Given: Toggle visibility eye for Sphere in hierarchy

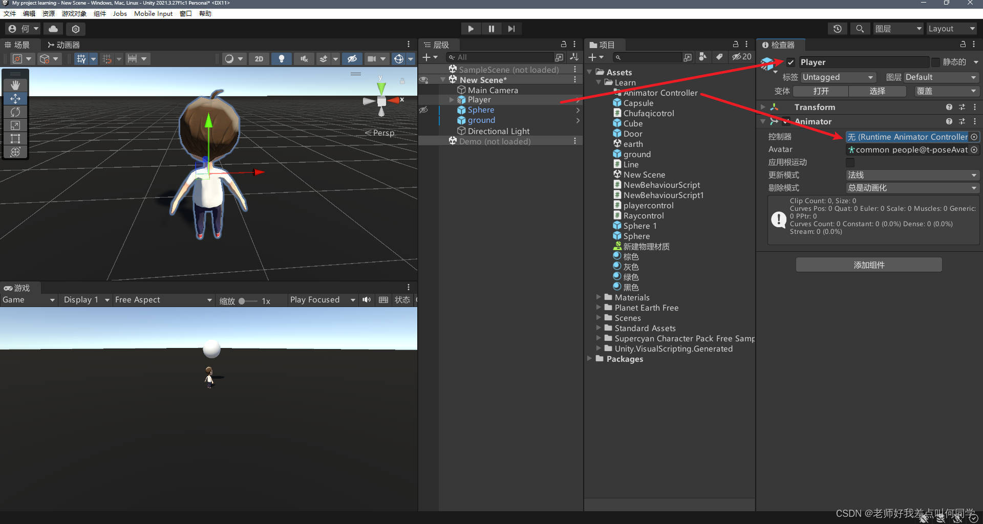Looking at the screenshot, I should (x=423, y=110).
